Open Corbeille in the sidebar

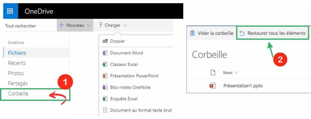[18, 93]
